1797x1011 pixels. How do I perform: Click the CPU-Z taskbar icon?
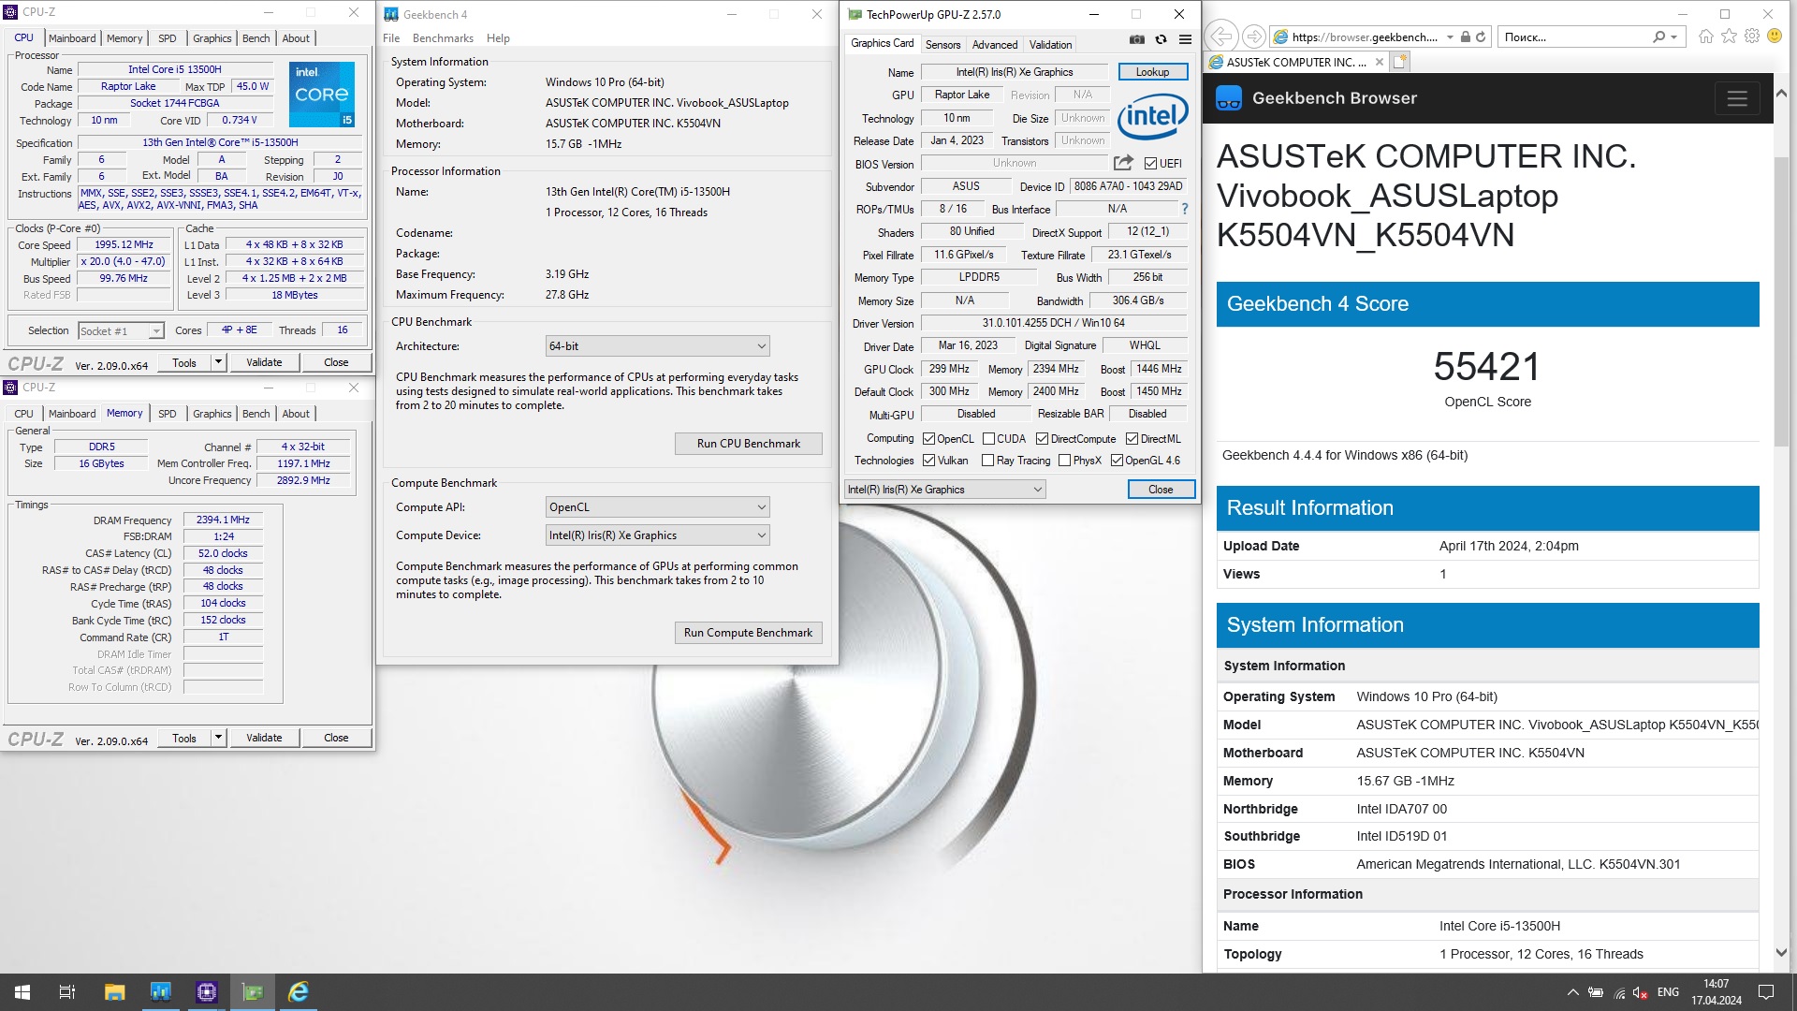207,992
